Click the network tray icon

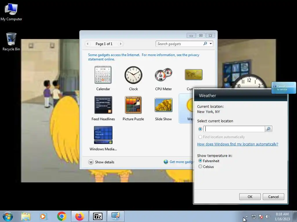(x=253, y=217)
